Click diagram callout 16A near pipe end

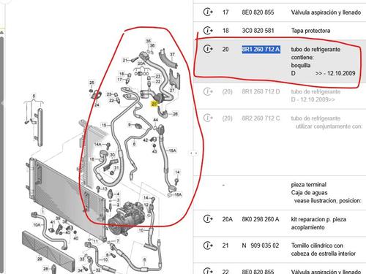click(x=178, y=194)
